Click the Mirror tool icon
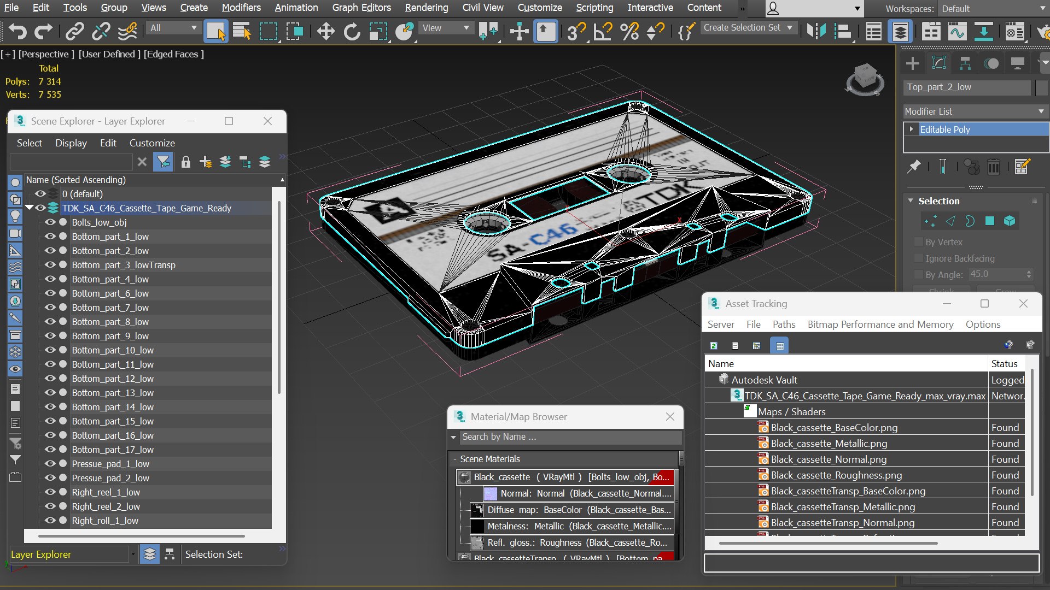The height and width of the screenshot is (590, 1050). [x=816, y=32]
